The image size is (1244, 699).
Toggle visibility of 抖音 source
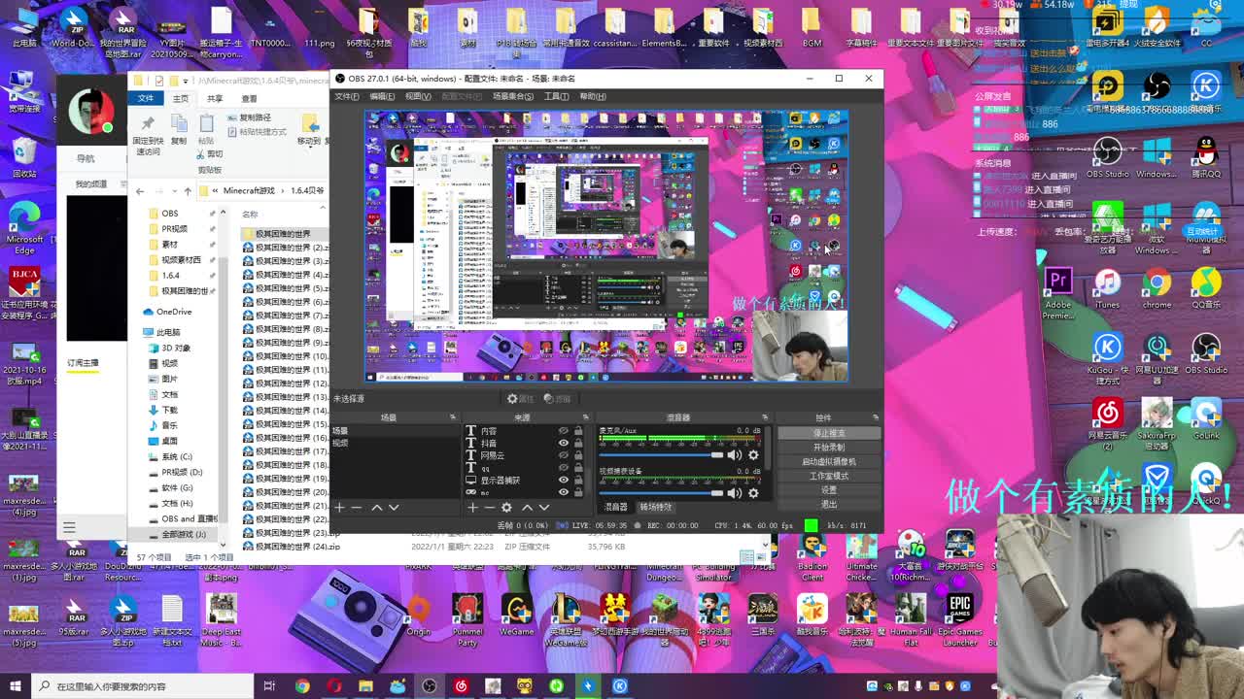point(563,443)
